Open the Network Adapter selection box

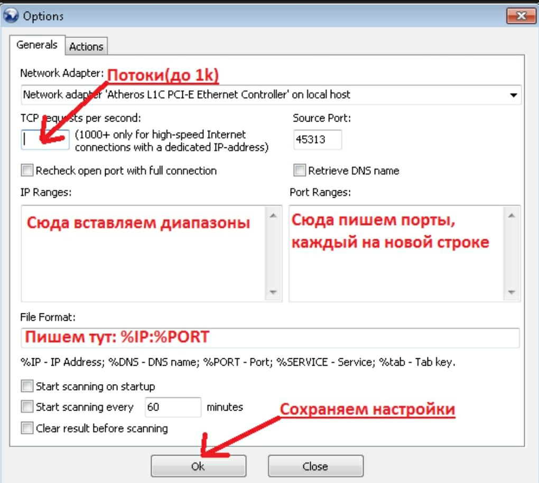click(264, 95)
